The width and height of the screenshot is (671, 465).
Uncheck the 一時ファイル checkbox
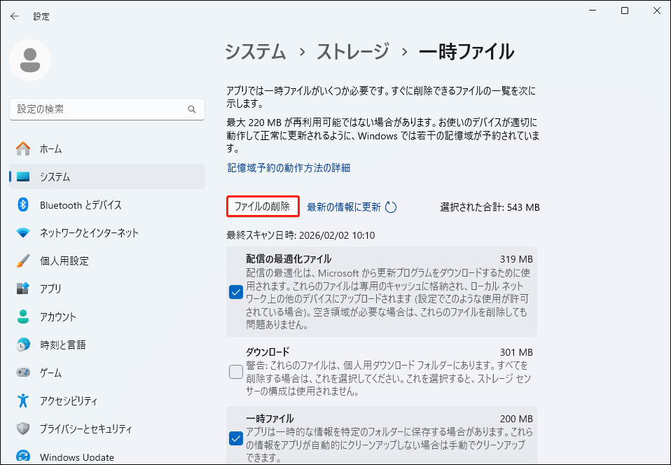[x=236, y=438]
